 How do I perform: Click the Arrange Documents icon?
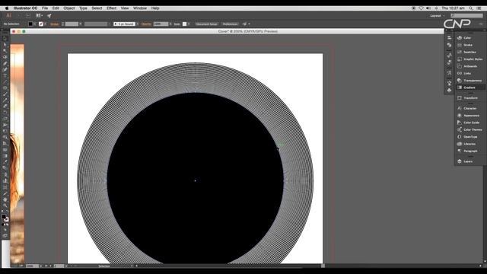click(39, 15)
